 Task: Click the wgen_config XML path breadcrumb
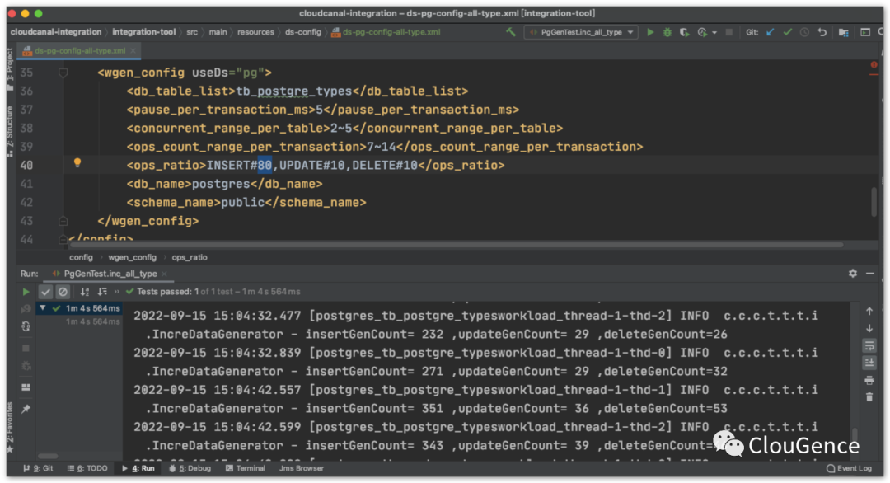point(132,257)
